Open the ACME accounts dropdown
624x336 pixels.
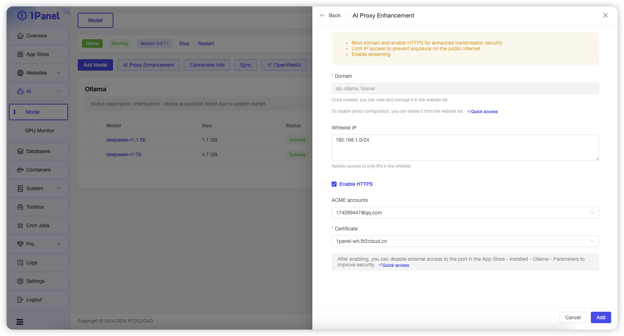click(465, 213)
